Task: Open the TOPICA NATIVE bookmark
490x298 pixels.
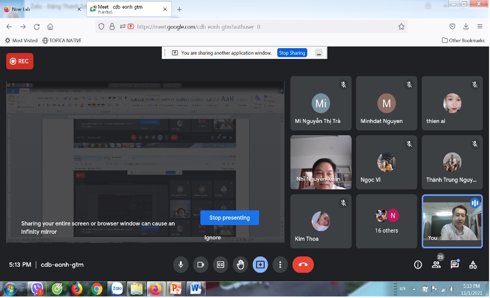Action: tap(62, 40)
